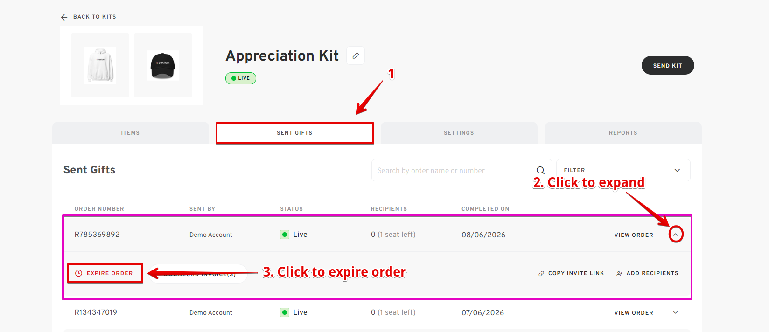This screenshot has width=769, height=332.
Task: Switch to the Items tab
Action: point(131,133)
